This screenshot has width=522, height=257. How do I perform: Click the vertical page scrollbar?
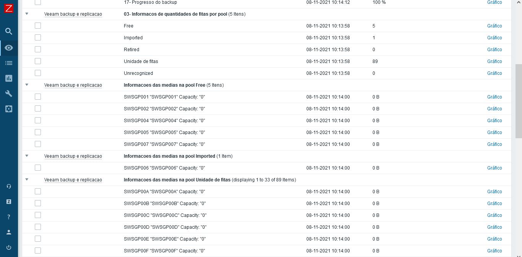(x=519, y=101)
